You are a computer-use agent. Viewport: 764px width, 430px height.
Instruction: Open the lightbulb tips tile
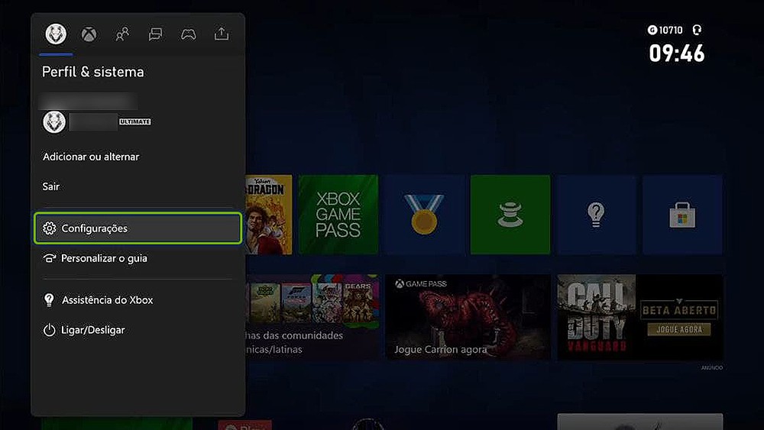tap(596, 215)
